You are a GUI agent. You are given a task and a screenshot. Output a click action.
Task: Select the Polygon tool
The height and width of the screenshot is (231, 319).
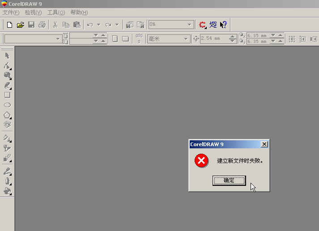point(7,115)
